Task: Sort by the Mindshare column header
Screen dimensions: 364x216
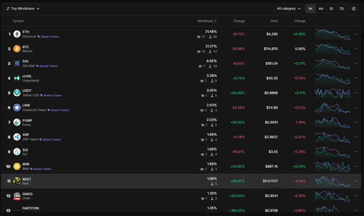Action: pos(205,21)
